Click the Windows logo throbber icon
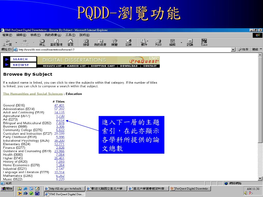Viewport: 263px width, 197px height. (x=258, y=35)
